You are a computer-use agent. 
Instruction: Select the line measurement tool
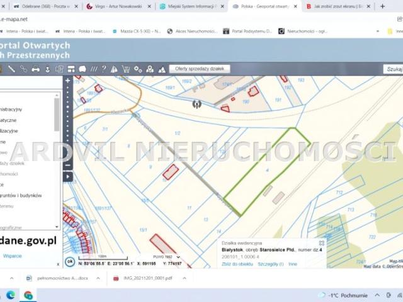point(11,69)
